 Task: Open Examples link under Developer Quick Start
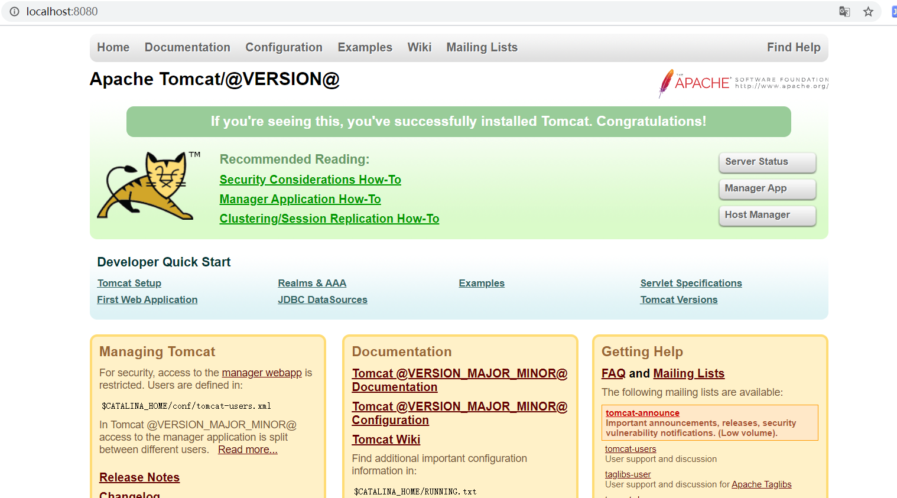pos(482,284)
